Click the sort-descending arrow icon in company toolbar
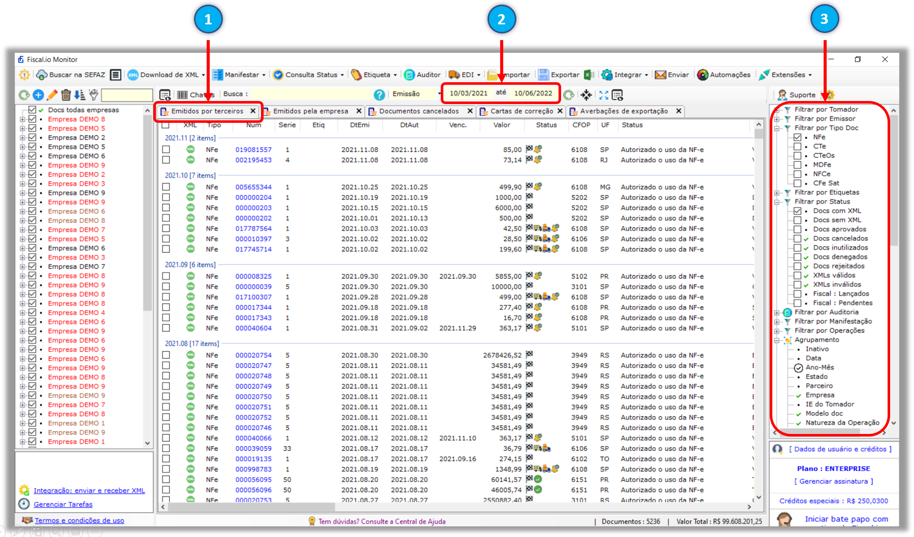The height and width of the screenshot is (537, 914). pos(79,95)
